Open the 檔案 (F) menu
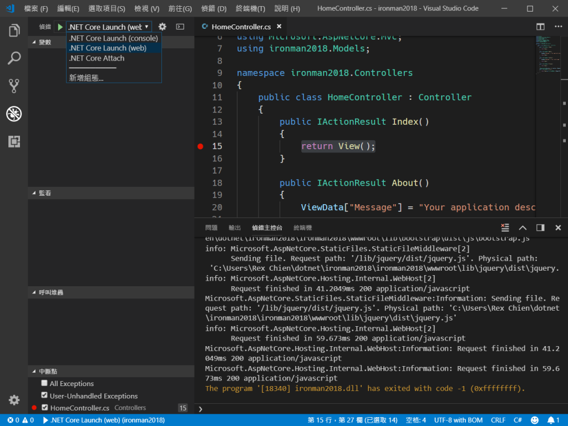This screenshot has width=568, height=426. tap(36, 8)
